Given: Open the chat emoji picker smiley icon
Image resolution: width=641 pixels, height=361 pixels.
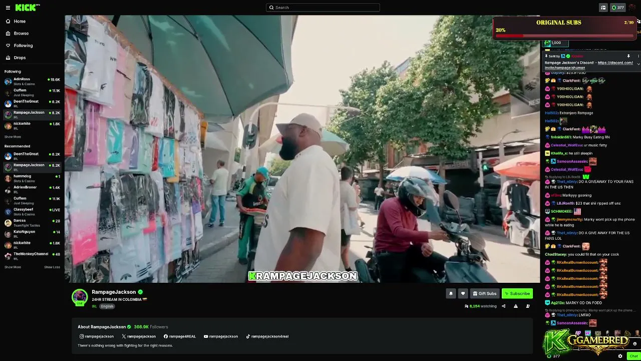Looking at the screenshot, I should (635, 344).
